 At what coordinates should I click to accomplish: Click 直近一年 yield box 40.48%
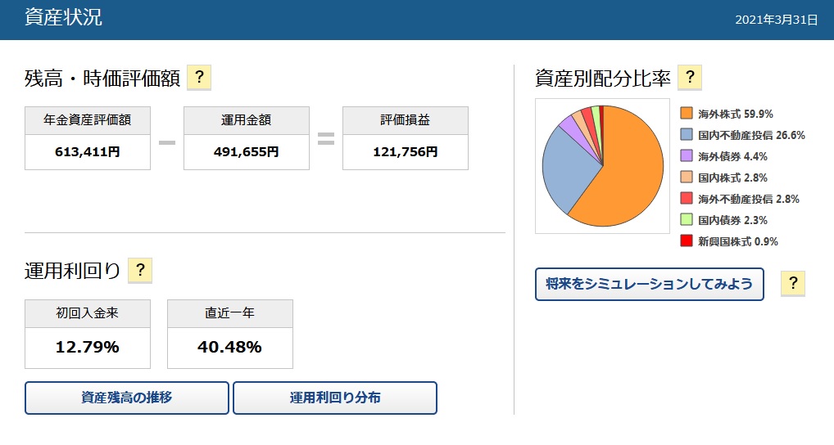(229, 348)
